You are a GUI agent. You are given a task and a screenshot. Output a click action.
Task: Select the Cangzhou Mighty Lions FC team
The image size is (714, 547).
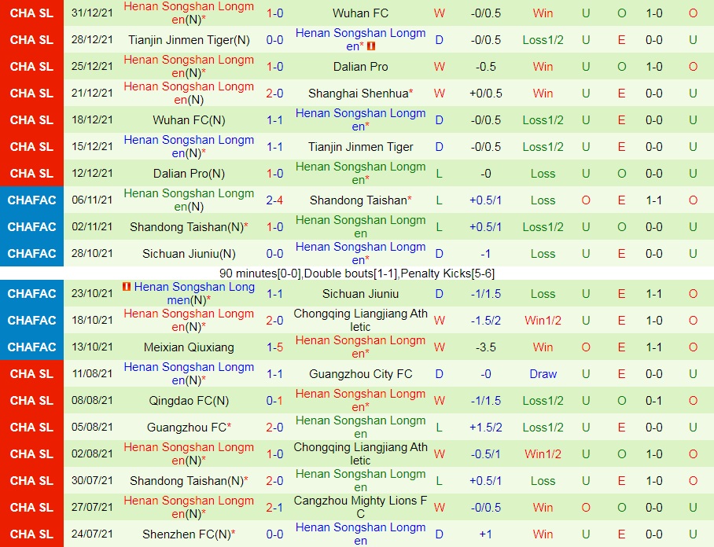[x=360, y=507]
